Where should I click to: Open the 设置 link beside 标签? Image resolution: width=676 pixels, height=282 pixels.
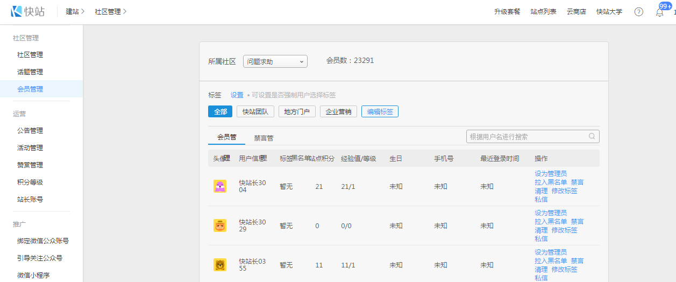point(237,95)
